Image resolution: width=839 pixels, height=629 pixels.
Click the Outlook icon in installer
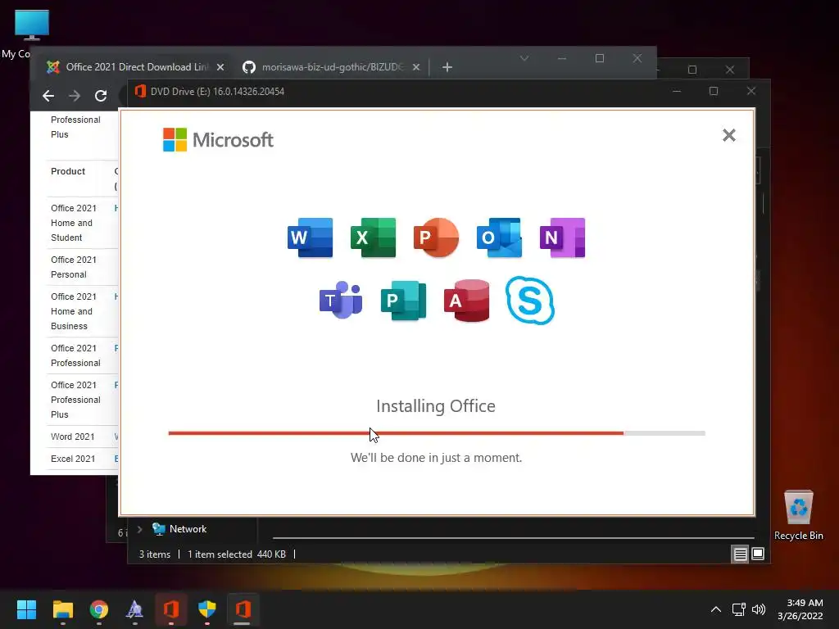coord(499,238)
